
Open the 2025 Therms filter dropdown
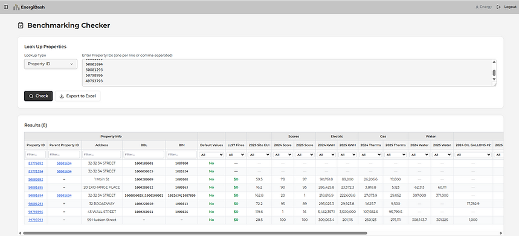pos(396,154)
